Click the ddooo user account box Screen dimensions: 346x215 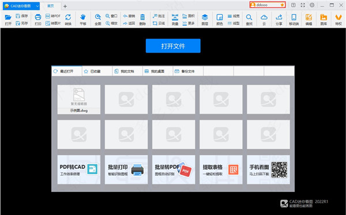tap(268, 5)
